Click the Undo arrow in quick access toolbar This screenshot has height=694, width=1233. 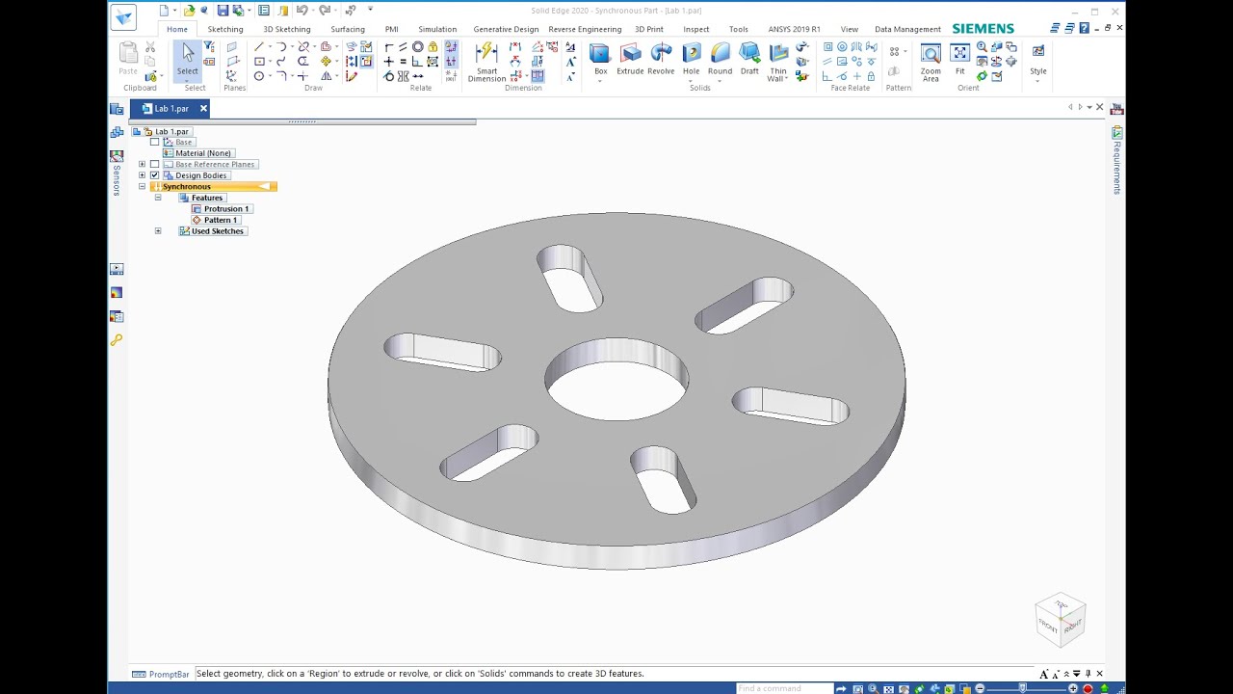click(302, 11)
